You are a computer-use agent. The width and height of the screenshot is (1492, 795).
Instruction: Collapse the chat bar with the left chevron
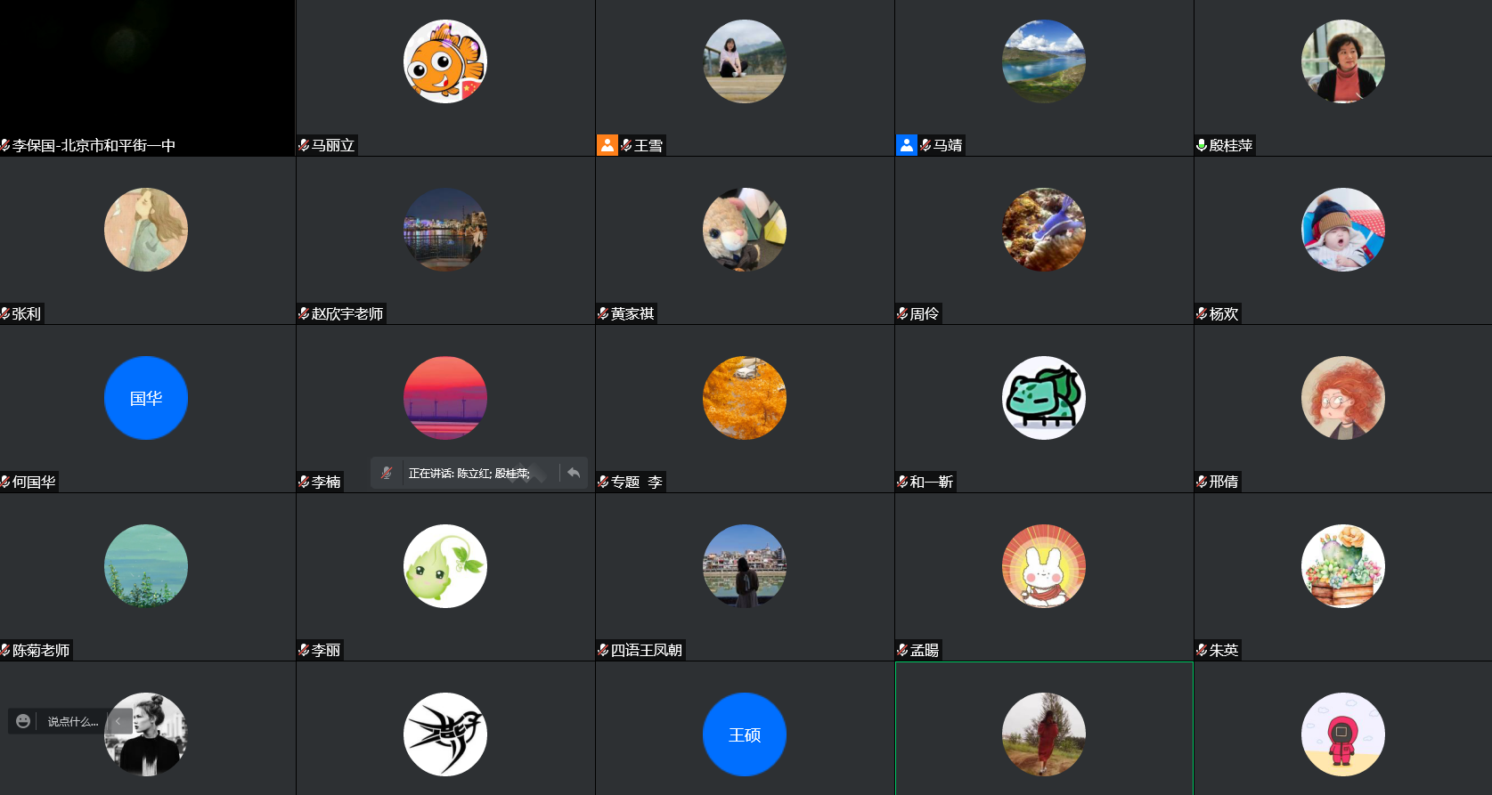118,721
